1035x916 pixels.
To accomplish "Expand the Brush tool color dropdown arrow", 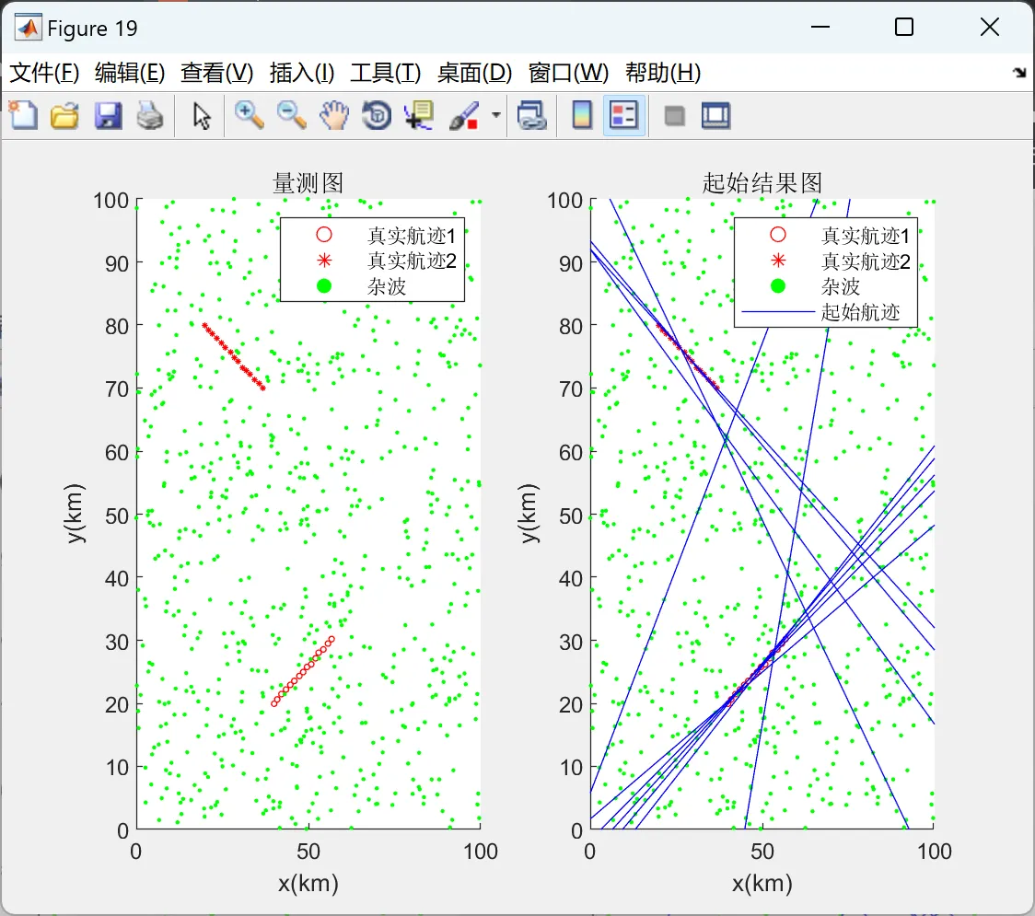I will tap(495, 115).
